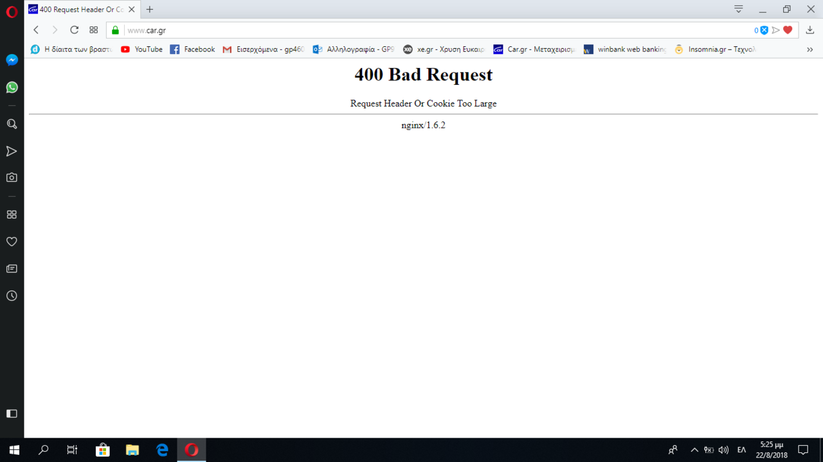Expand more bookmarks chevron

point(809,49)
